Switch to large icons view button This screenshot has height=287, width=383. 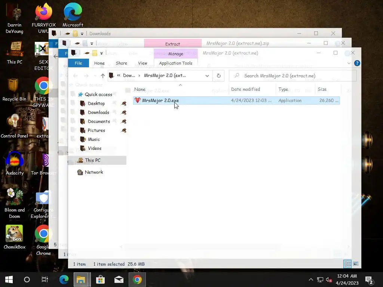coord(356,264)
